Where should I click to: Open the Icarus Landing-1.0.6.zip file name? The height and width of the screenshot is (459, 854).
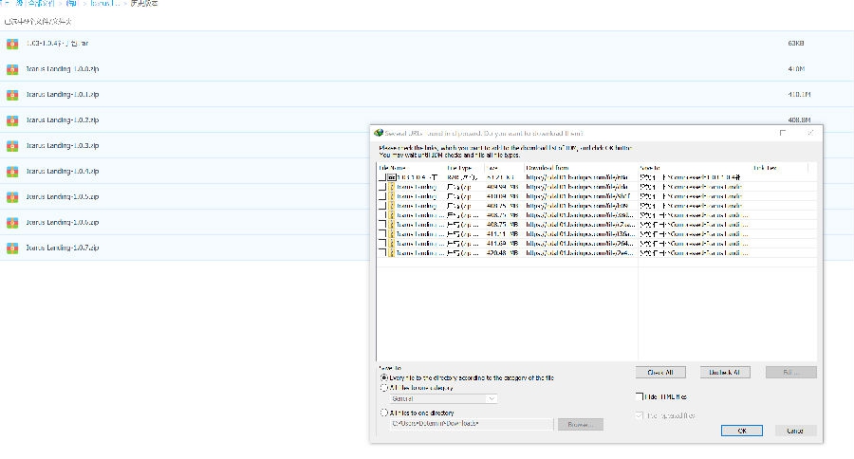(63, 223)
